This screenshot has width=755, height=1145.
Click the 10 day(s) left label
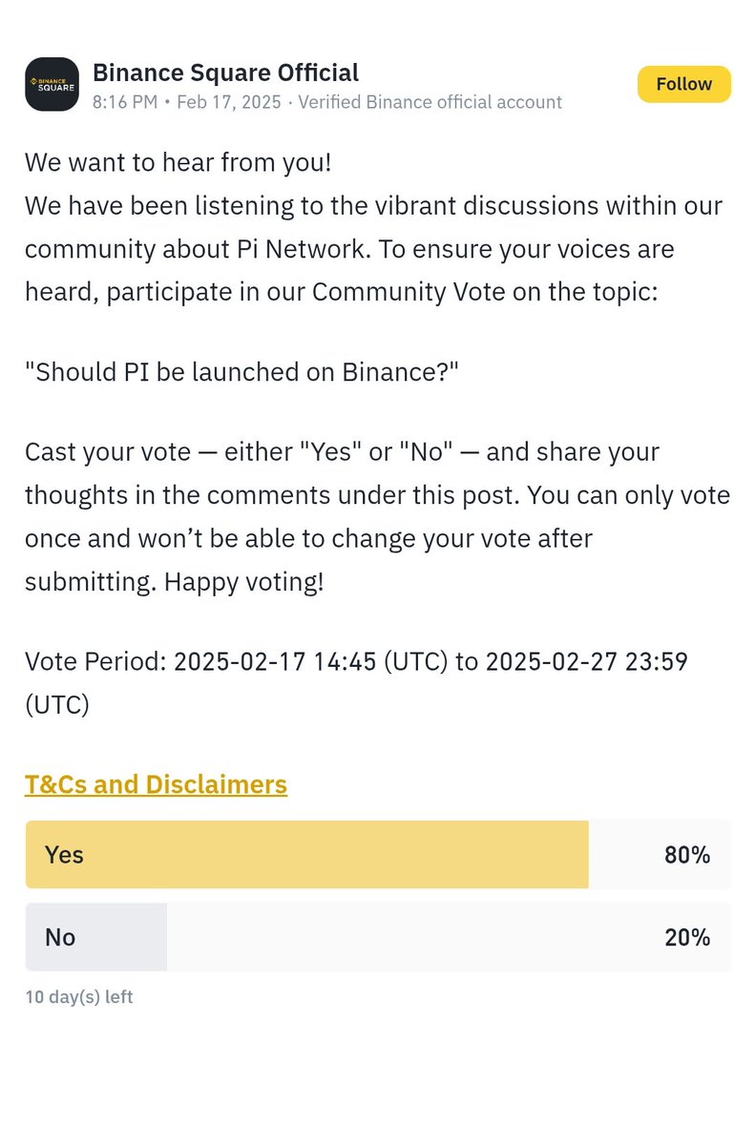click(78, 997)
